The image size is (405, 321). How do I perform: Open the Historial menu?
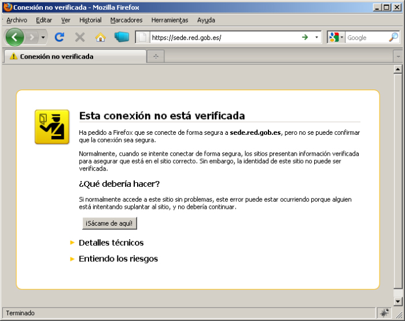[90, 20]
